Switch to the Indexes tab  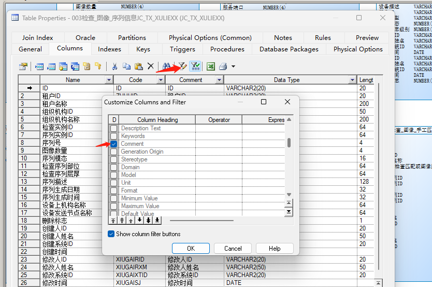point(109,49)
